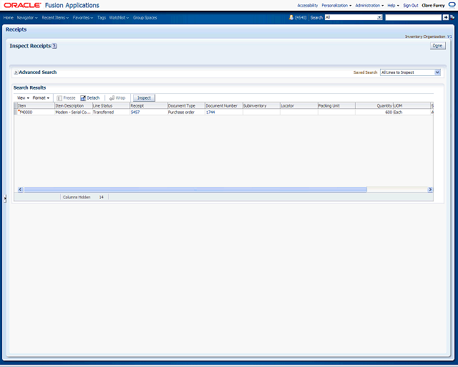Open the Recent Items menu
The image size is (458, 367).
55,17
